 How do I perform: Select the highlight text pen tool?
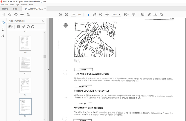pos(149,15)
